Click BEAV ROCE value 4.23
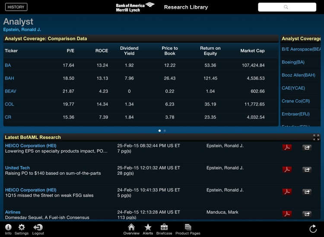 (x=104, y=91)
